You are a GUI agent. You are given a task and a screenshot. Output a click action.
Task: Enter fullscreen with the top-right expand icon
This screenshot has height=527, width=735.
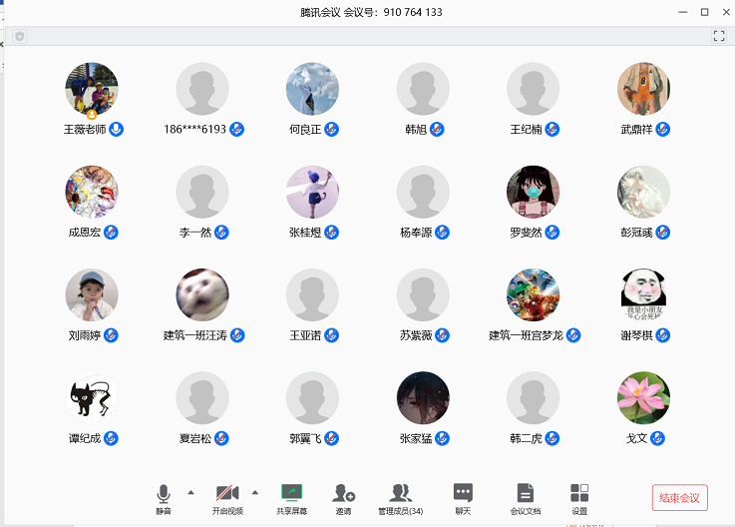pyautogui.click(x=719, y=36)
